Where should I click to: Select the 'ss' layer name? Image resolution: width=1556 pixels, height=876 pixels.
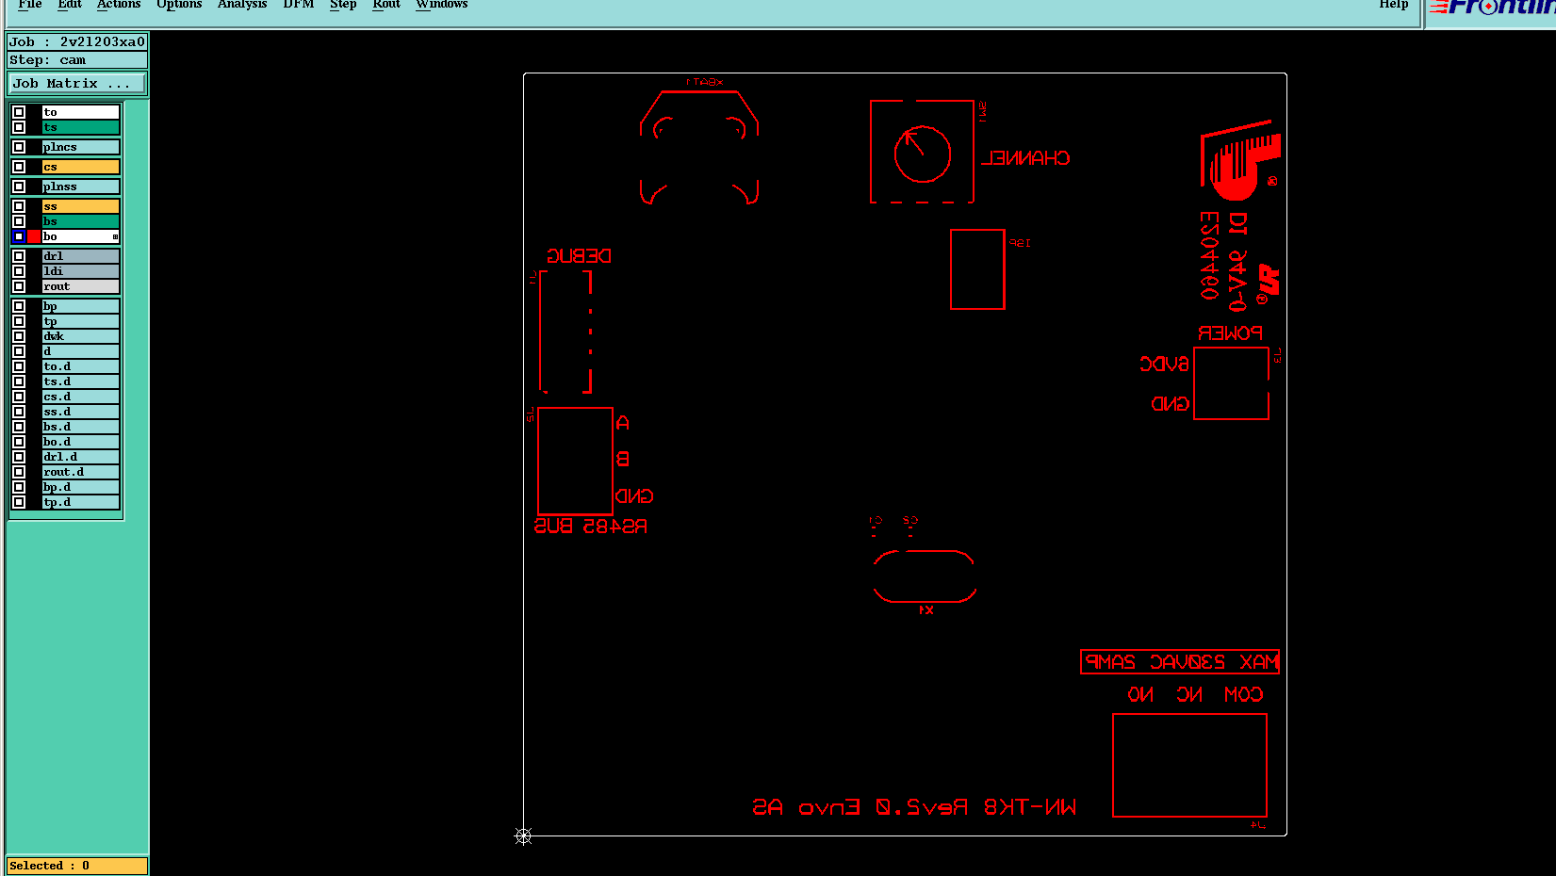pos(81,206)
